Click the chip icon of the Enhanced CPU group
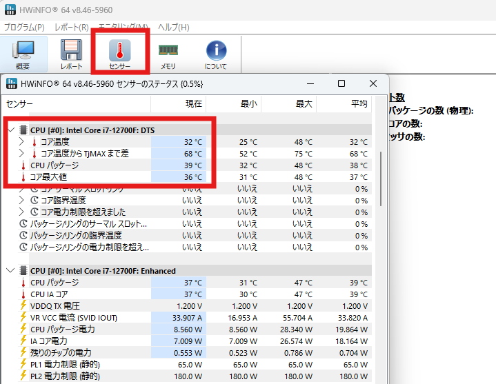Image resolution: width=496 pixels, height=384 pixels. (23, 270)
